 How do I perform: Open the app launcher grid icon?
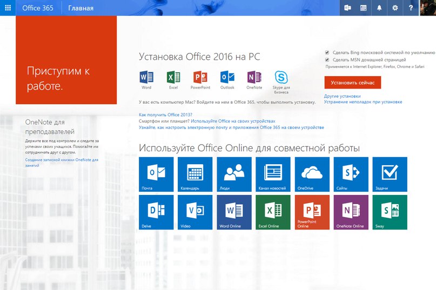8,8
